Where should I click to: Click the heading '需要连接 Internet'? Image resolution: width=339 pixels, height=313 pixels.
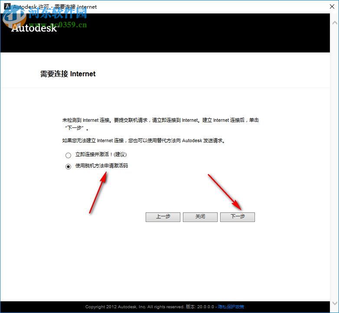68,74
